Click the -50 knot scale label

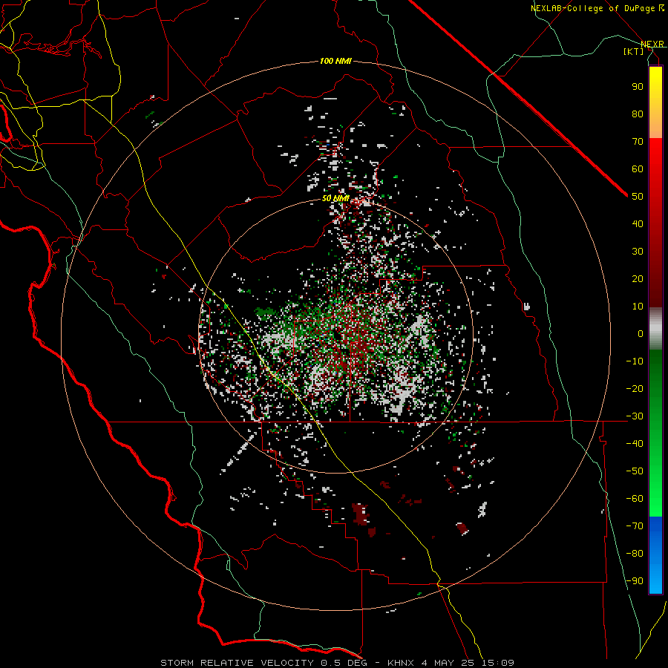tap(635, 471)
